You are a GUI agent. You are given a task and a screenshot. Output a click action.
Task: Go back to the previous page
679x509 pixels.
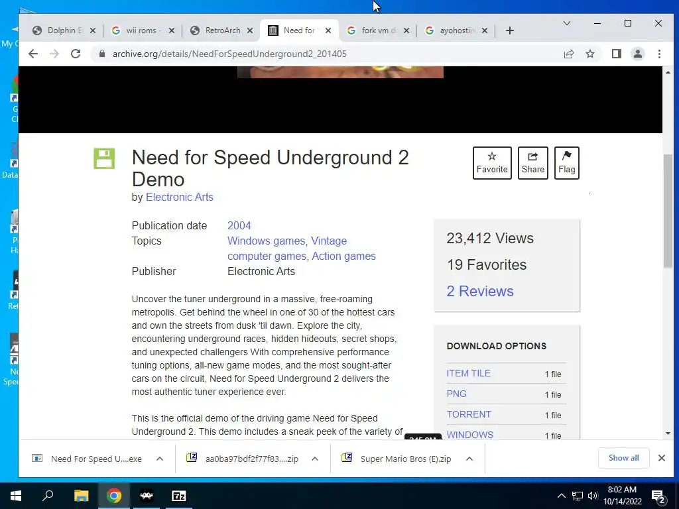point(33,54)
